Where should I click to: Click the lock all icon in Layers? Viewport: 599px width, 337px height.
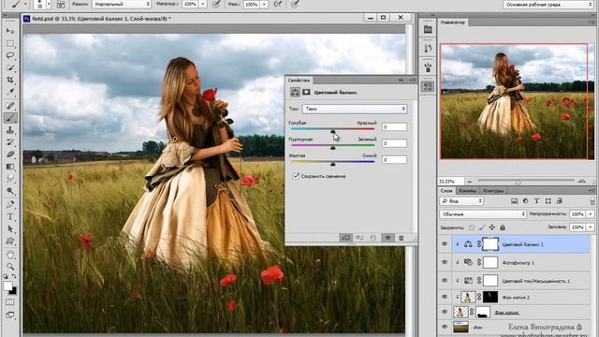click(x=503, y=227)
